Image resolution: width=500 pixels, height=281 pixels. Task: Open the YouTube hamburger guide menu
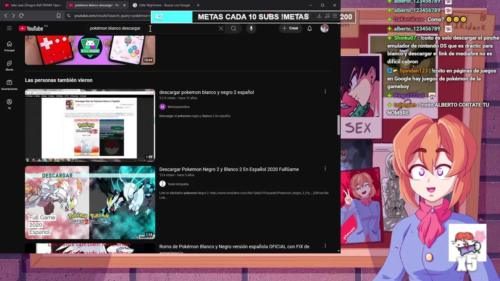9,28
